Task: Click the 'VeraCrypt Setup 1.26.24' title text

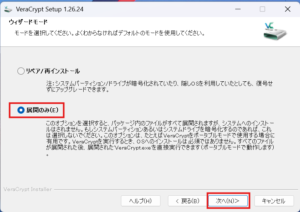Action: pos(50,9)
